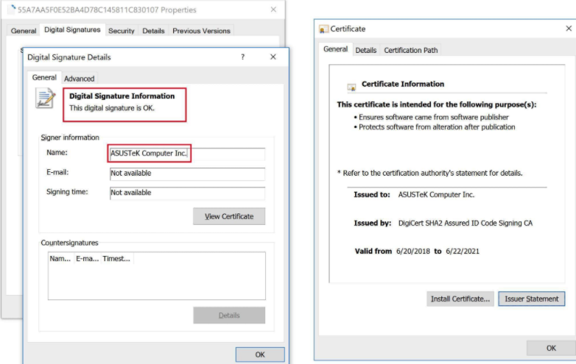Click the certificate icon beside Certificate Information
This screenshot has width=576, height=364.
pyautogui.click(x=351, y=85)
